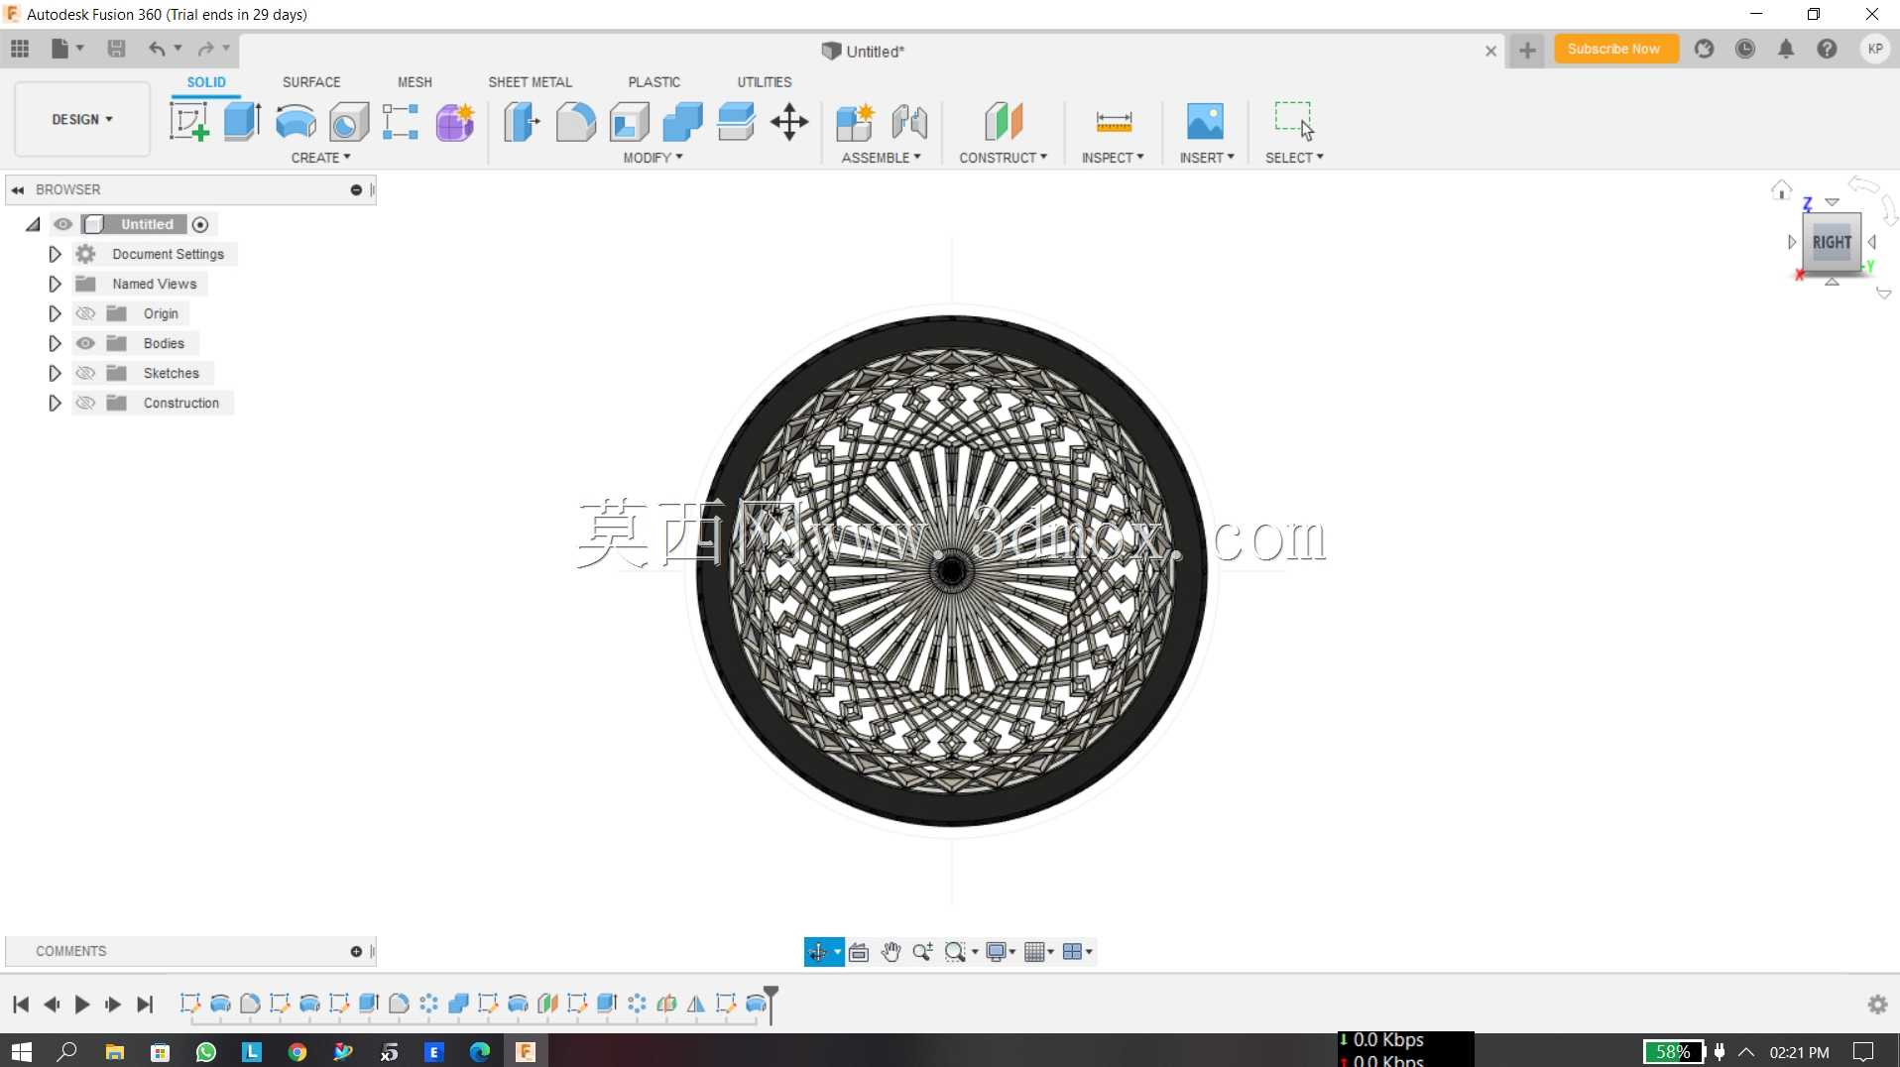This screenshot has height=1067, width=1900.
Task: Click the Create Form purple icon
Action: click(455, 122)
